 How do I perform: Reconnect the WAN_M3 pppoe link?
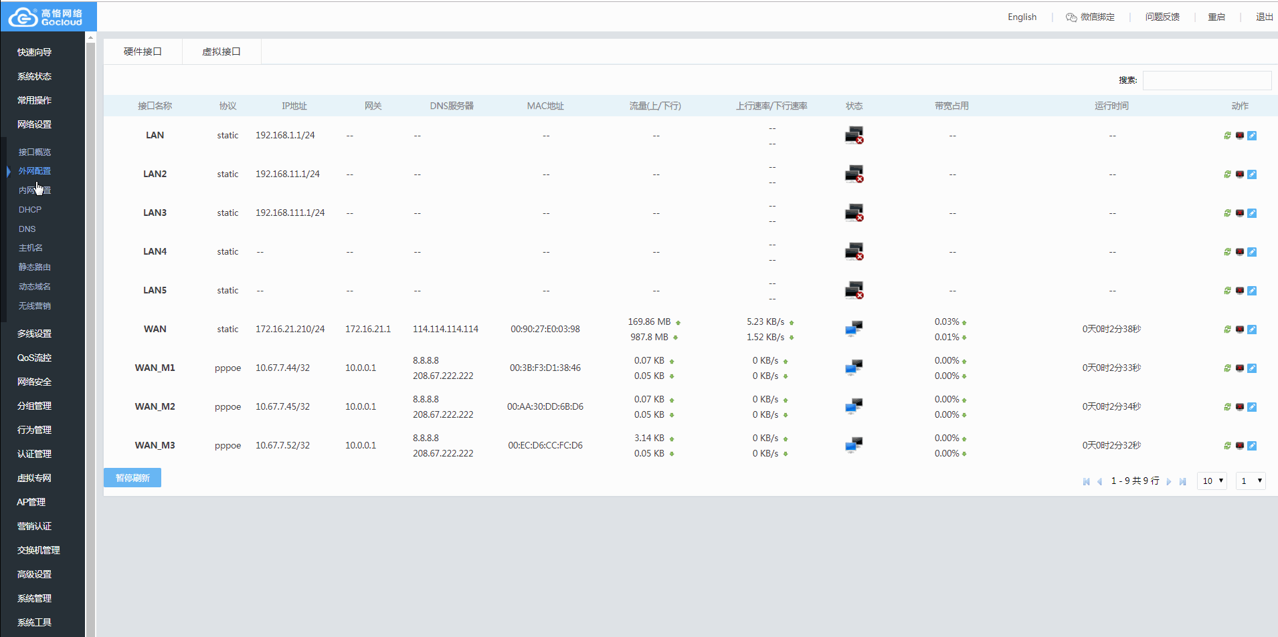pos(1227,446)
